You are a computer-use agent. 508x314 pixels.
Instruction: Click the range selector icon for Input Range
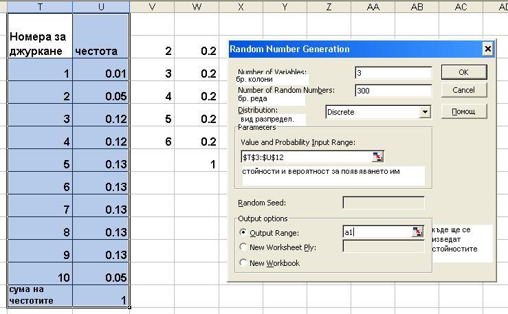tap(377, 157)
